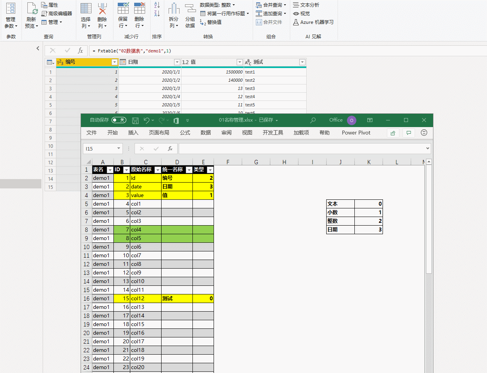Open Data Type 整数 dropdown in Power Query

[217, 5]
